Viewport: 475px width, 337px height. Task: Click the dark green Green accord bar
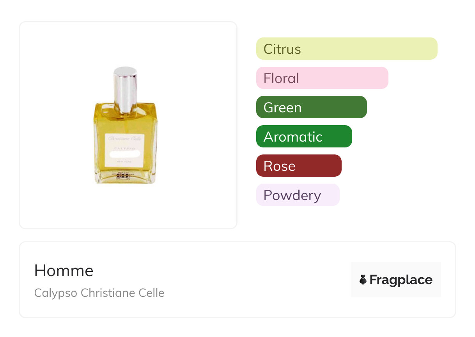[311, 107]
